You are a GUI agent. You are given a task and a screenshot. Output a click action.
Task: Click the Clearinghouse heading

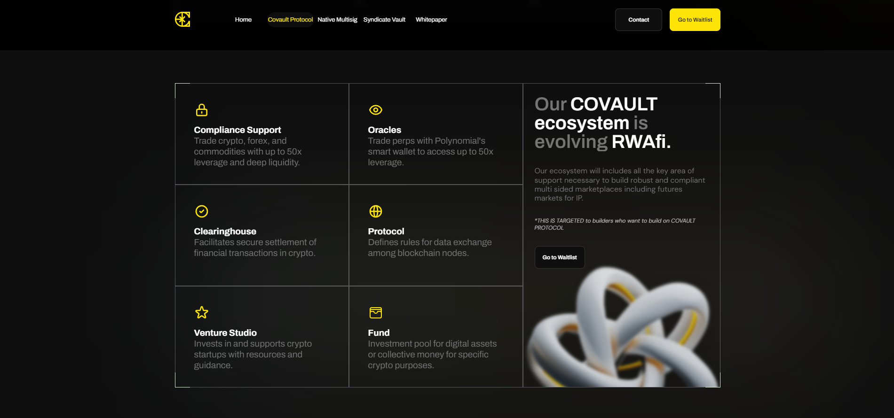click(x=225, y=232)
